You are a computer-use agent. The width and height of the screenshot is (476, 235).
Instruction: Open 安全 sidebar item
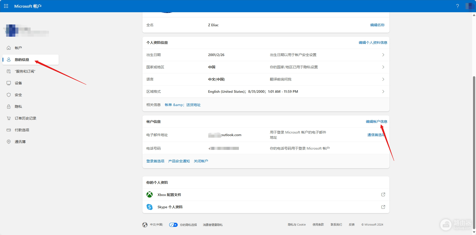[x=31, y=95]
